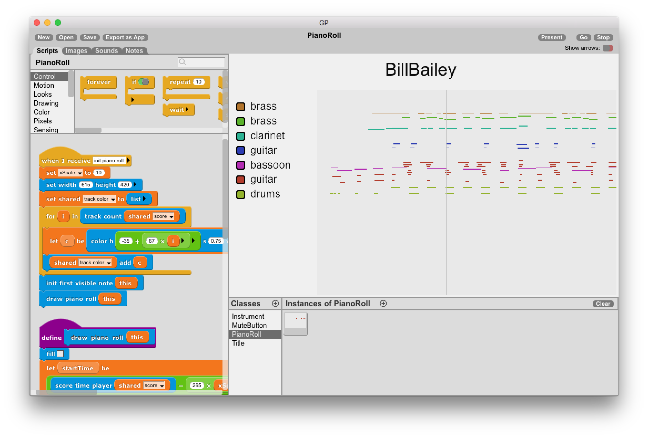This screenshot has width=648, height=438.
Task: Select the Motion block category
Action: pyautogui.click(x=49, y=85)
